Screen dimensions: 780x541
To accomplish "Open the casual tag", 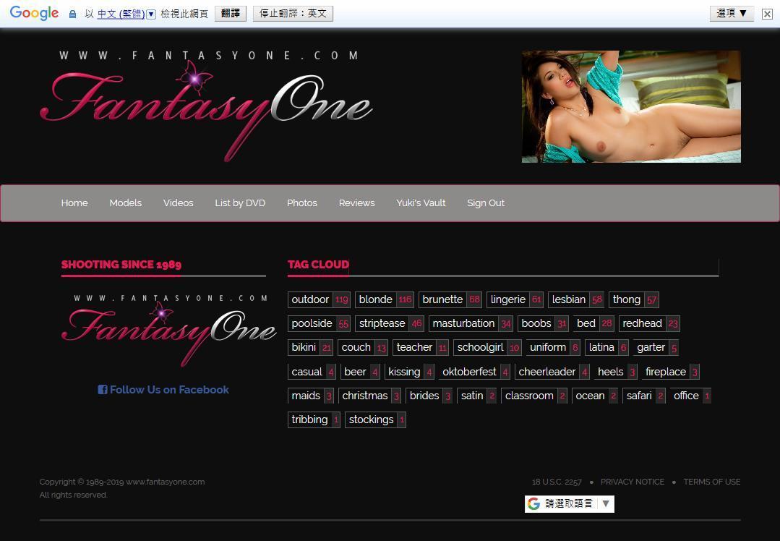I will (x=312, y=372).
